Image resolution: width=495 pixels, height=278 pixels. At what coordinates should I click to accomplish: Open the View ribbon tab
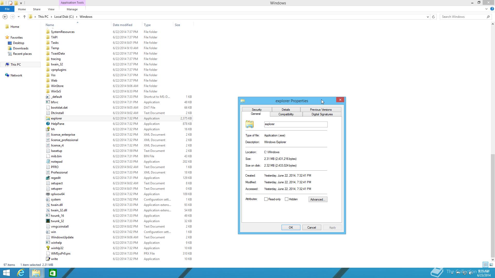(51, 9)
